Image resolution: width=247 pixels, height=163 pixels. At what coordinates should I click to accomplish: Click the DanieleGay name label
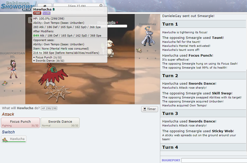[x=147, y=24]
